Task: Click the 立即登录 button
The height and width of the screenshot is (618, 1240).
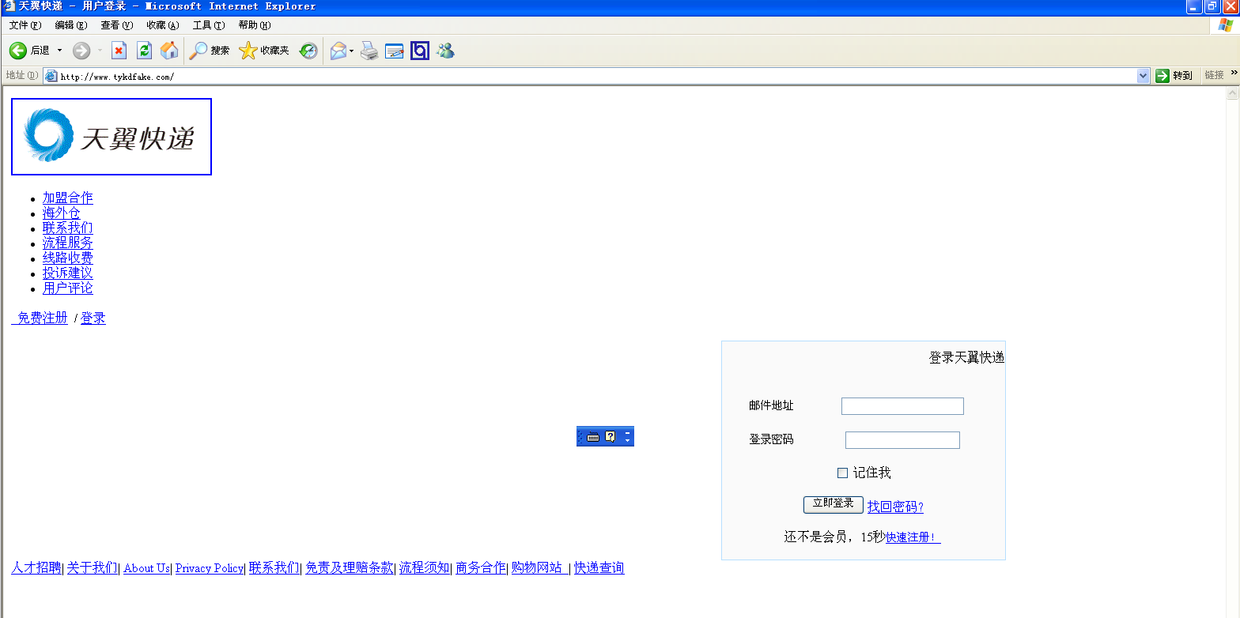Action: [833, 504]
